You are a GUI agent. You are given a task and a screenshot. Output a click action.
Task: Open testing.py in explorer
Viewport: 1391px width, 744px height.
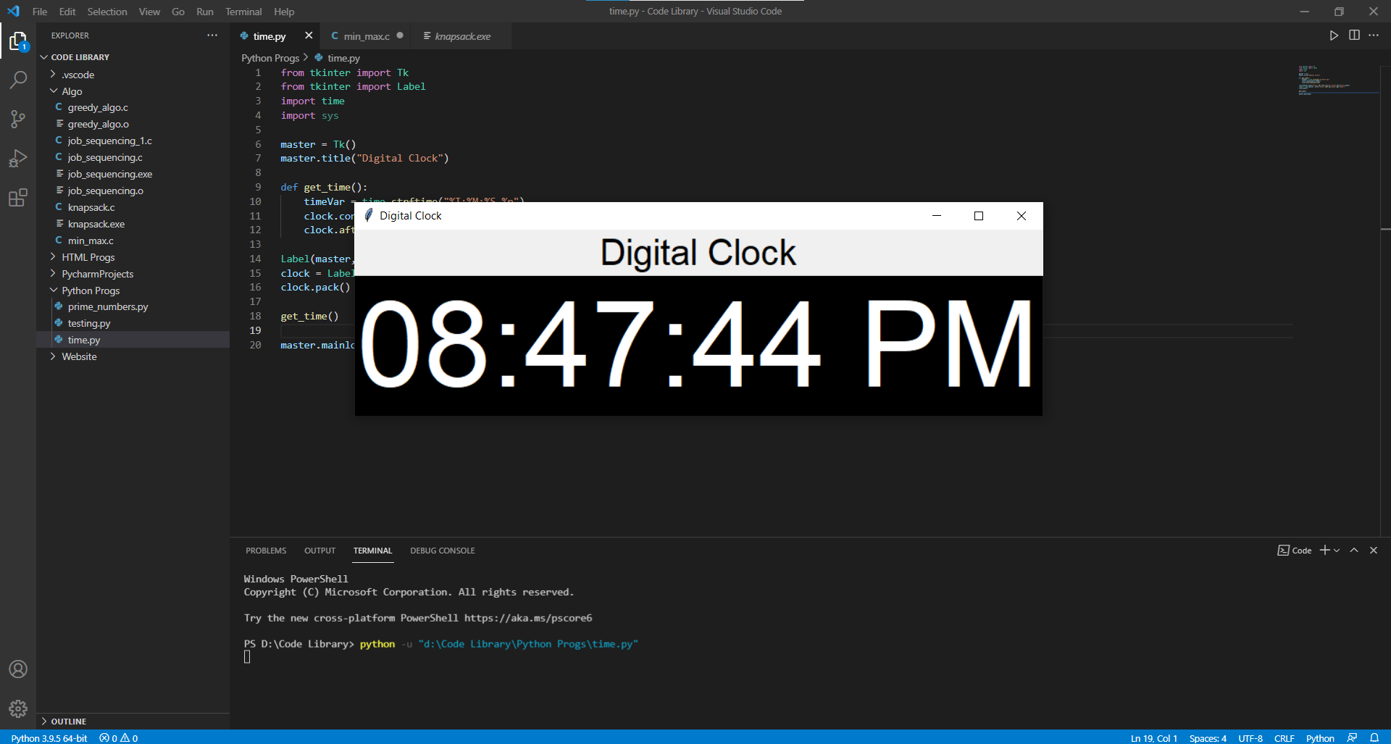133,323
